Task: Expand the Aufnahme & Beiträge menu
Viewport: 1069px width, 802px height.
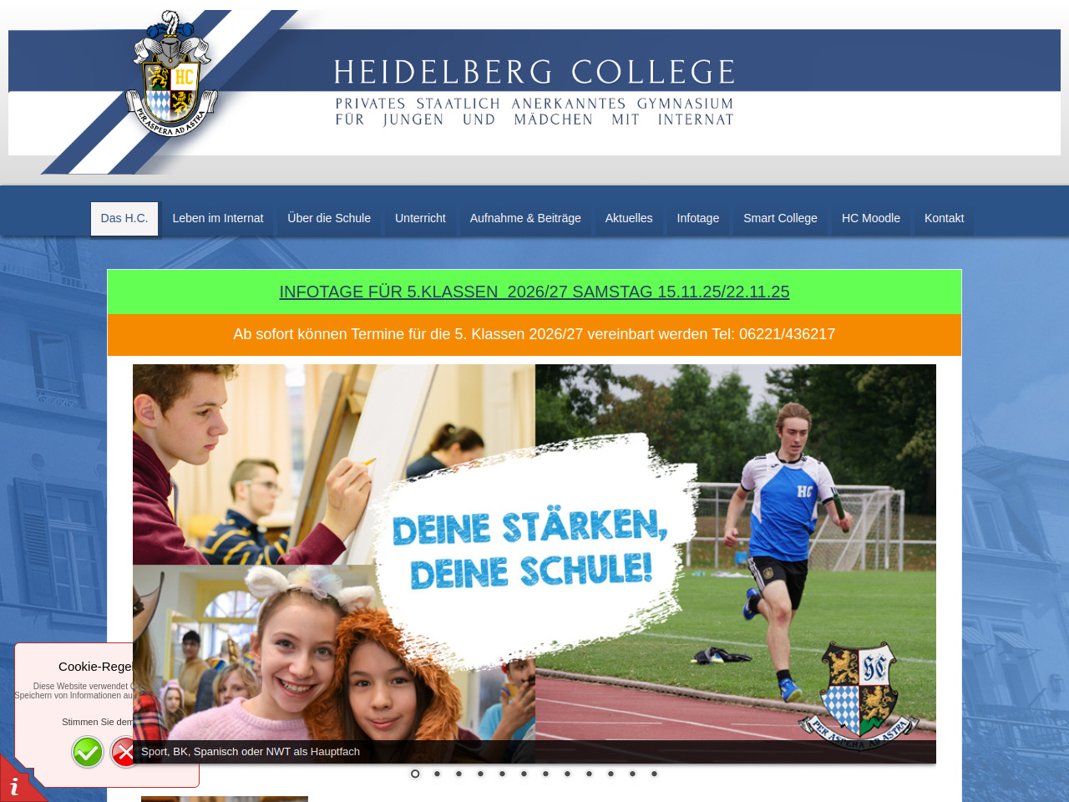Action: (x=525, y=219)
